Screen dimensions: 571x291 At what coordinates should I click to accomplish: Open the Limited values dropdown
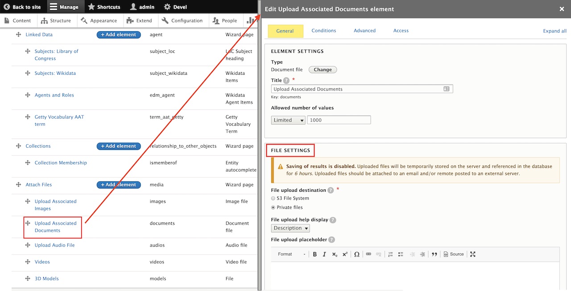[288, 120]
